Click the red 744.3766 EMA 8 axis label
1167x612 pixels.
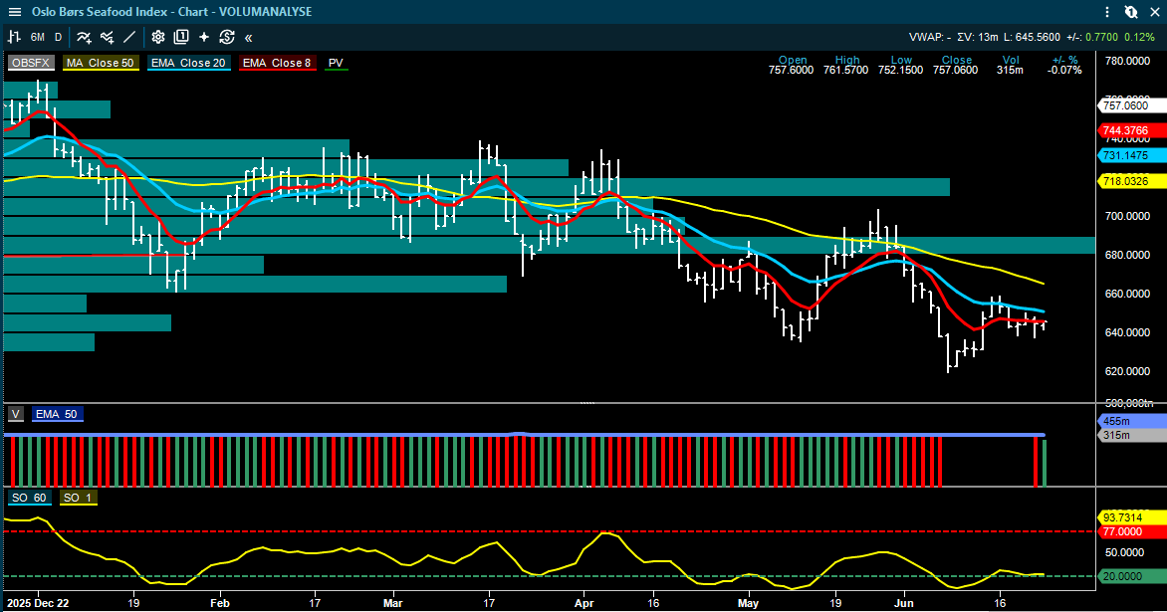1131,131
